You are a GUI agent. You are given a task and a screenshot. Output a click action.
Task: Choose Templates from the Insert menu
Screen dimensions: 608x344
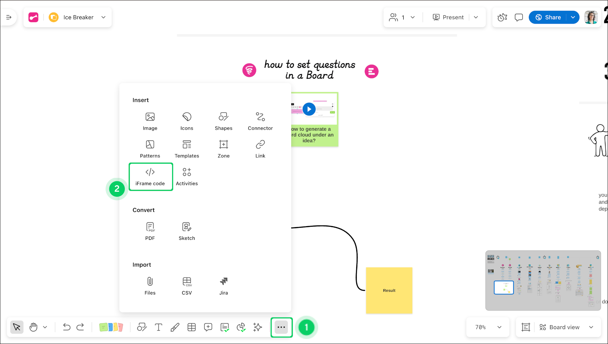pos(187,149)
